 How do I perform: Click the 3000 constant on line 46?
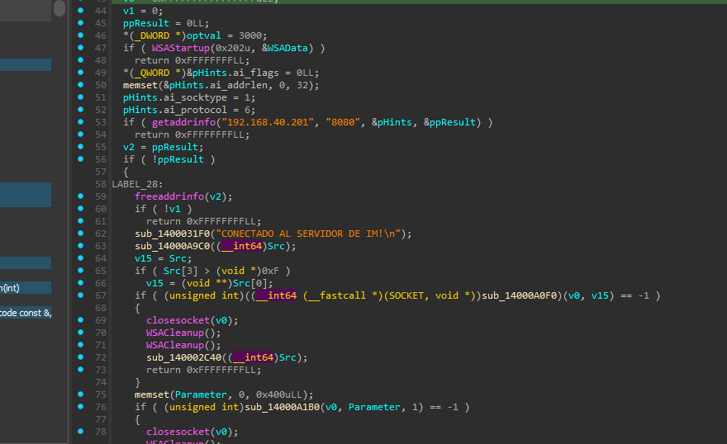point(250,35)
